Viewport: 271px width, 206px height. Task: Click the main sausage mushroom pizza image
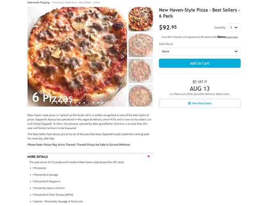[77, 57]
